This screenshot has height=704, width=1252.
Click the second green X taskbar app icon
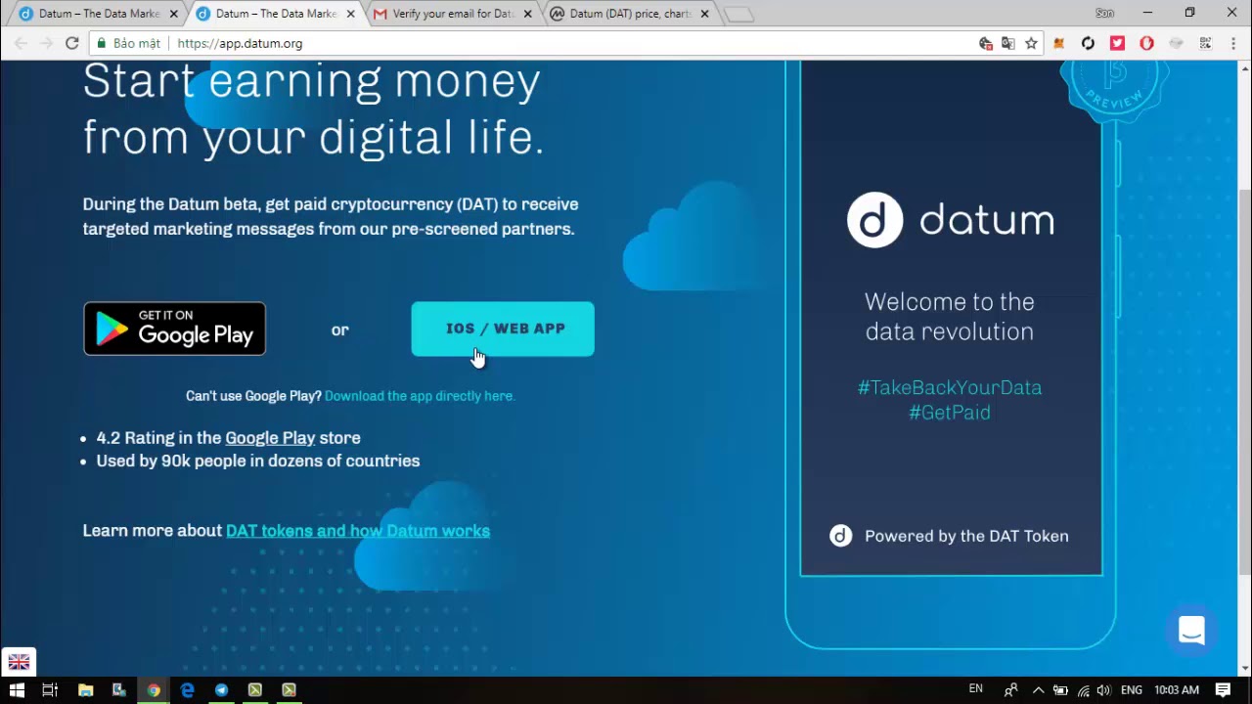coord(289,690)
